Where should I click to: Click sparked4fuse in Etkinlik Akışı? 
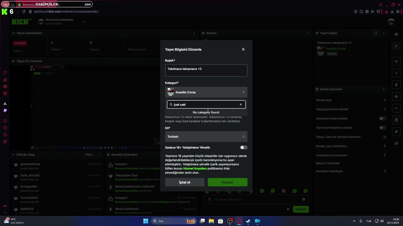(30, 164)
